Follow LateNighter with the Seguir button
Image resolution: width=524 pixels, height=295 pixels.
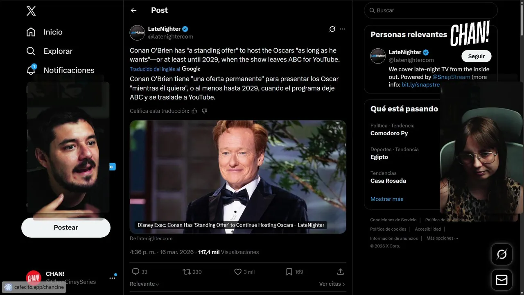pyautogui.click(x=476, y=56)
